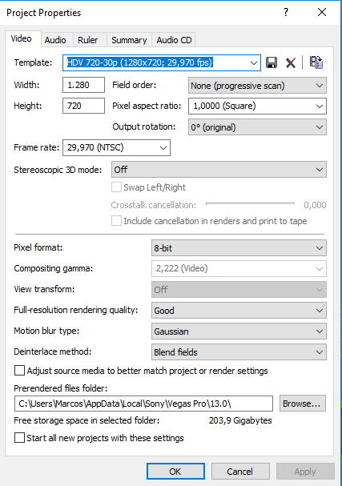Click inside the Width input field

[84, 85]
